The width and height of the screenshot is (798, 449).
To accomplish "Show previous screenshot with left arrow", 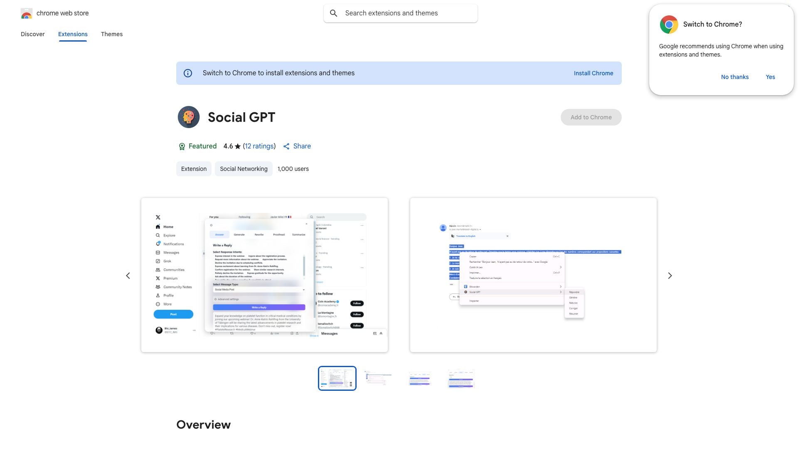I will pyautogui.click(x=128, y=276).
